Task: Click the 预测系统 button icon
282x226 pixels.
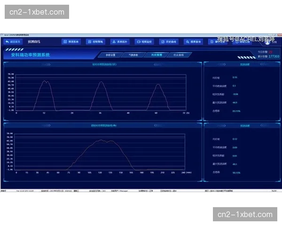Action: [65, 41]
